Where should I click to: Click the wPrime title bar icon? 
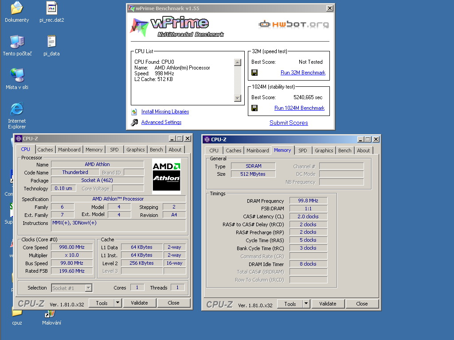pyautogui.click(x=131, y=8)
